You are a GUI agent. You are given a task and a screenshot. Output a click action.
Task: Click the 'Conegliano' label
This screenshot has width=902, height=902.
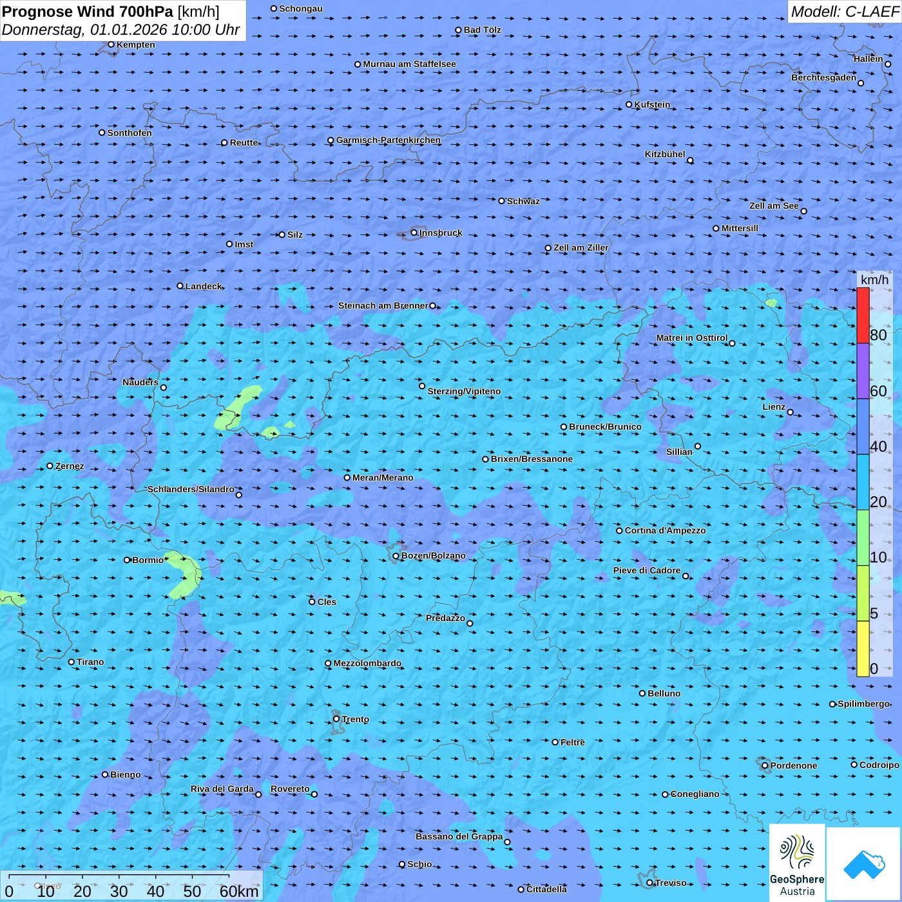click(x=695, y=794)
